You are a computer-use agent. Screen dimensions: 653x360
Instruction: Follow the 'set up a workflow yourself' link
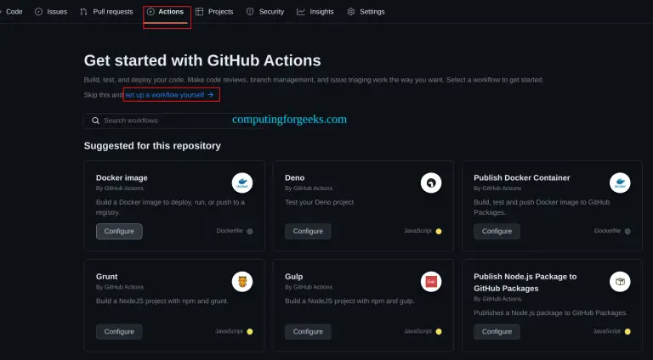[x=170, y=95]
